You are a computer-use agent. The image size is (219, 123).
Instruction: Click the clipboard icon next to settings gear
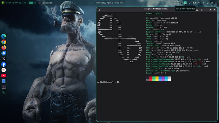(x=208, y=3)
